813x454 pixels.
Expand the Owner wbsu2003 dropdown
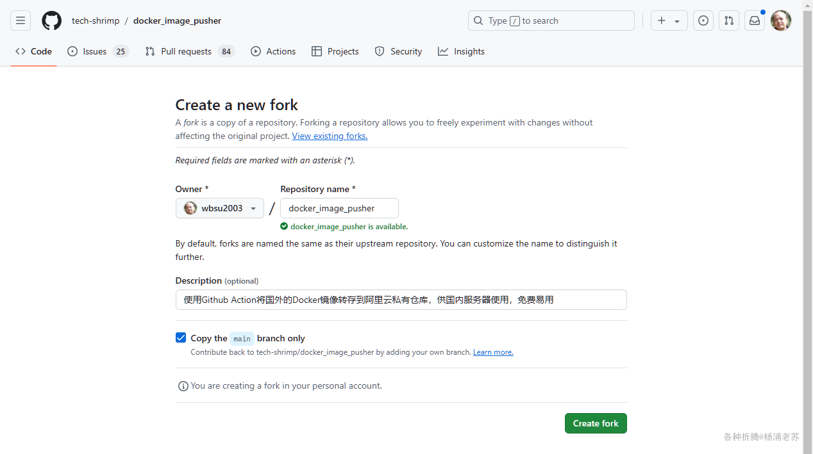coord(220,208)
